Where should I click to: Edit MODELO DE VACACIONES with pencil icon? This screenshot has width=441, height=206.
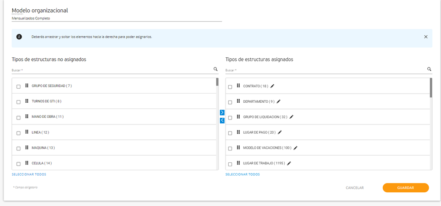pyautogui.click(x=295, y=148)
